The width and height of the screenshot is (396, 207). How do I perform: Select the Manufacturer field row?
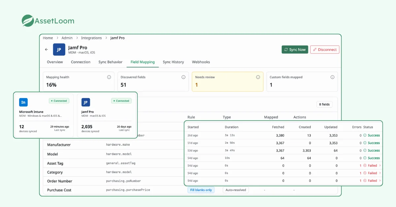coord(113,145)
